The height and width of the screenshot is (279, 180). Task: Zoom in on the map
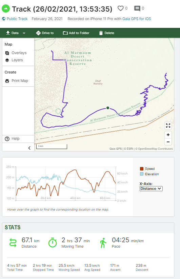click(x=168, y=135)
